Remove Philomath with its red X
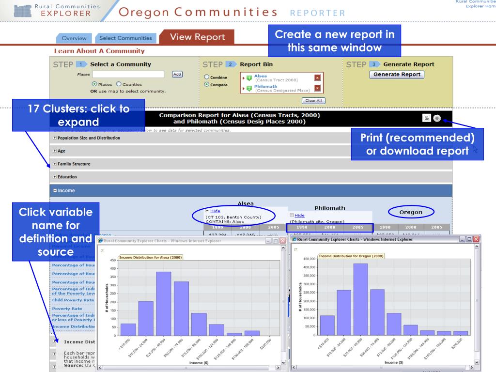Screen dimensions: 496x372 [x=318, y=88]
